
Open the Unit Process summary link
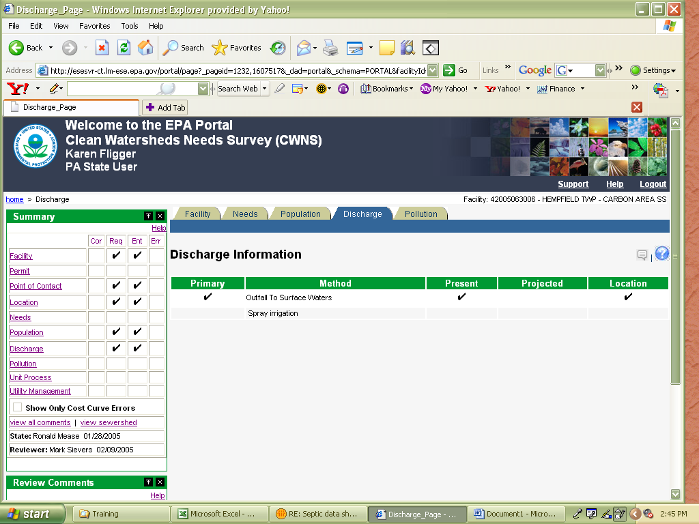point(30,377)
